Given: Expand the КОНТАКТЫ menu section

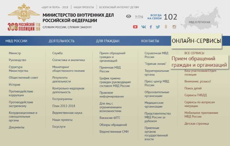Looking at the screenshot, I should 150,41.
